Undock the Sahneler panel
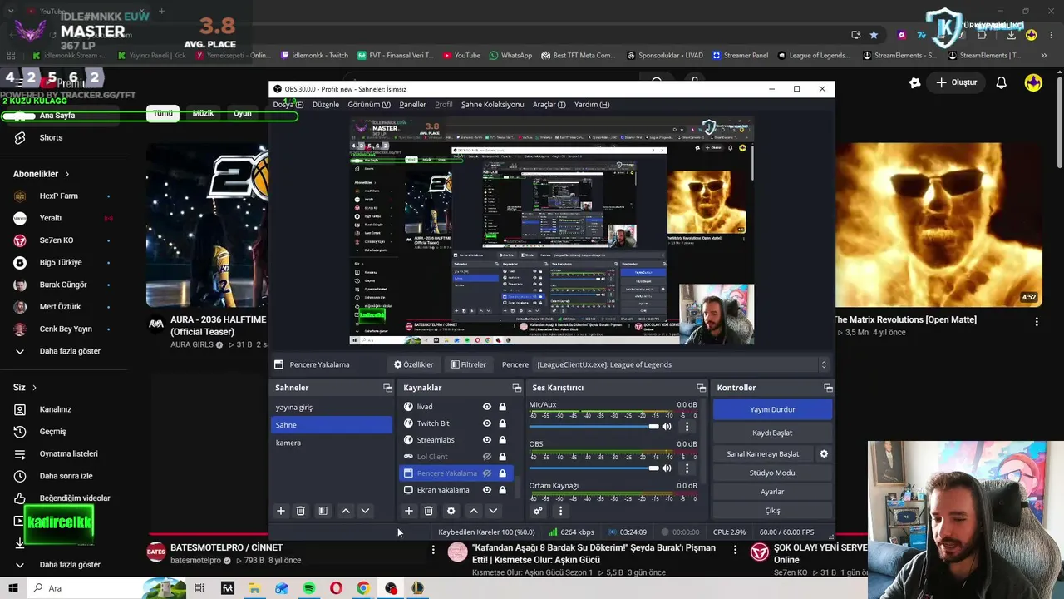The width and height of the screenshot is (1064, 599). 387,388
